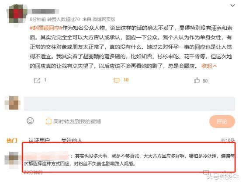Viewport: 242px width, 184px height.
Task: Click the blurred commenter username
Action: point(46,156)
